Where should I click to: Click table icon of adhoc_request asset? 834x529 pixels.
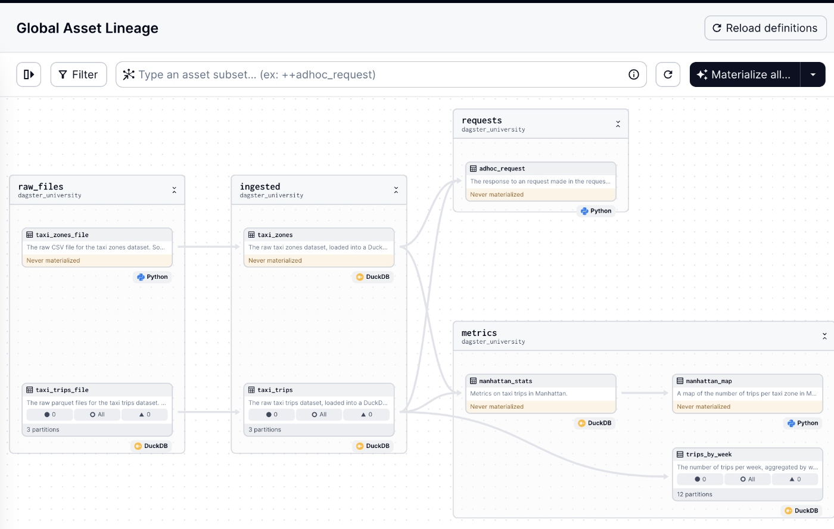[x=473, y=169]
